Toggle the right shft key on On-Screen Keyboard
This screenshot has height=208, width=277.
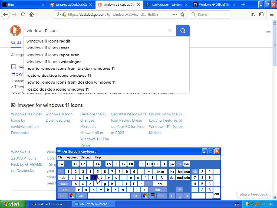[157, 190]
